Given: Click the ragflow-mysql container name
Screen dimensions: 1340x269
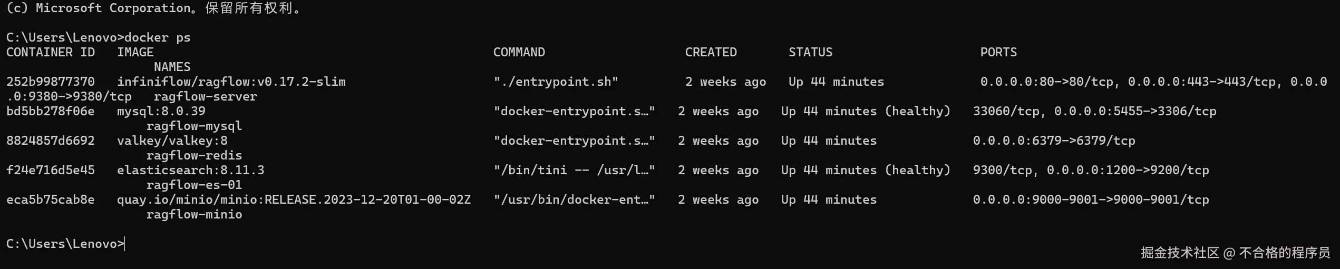Looking at the screenshot, I should (x=194, y=126).
